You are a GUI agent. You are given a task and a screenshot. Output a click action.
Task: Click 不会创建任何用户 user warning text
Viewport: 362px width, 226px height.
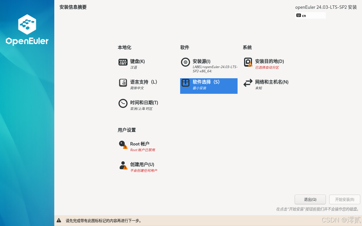click(x=144, y=170)
